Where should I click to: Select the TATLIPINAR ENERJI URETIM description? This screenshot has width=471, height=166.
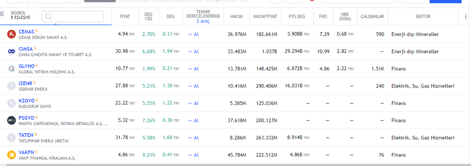pos(44,141)
